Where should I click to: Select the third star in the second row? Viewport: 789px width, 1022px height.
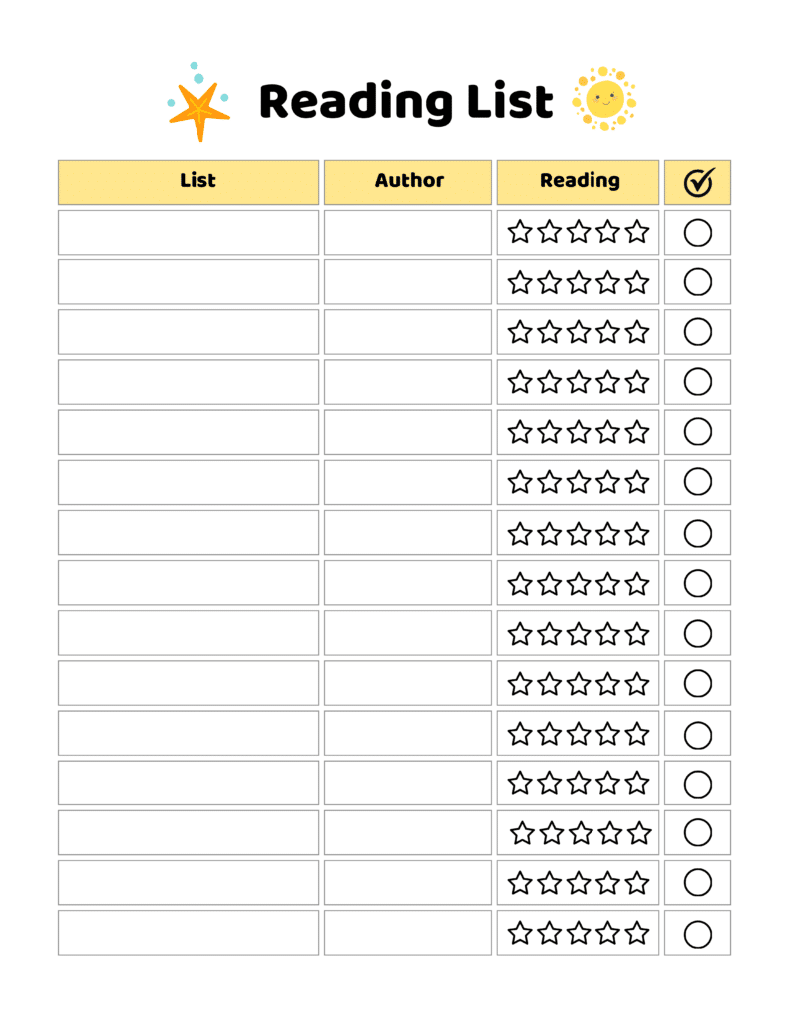(579, 282)
